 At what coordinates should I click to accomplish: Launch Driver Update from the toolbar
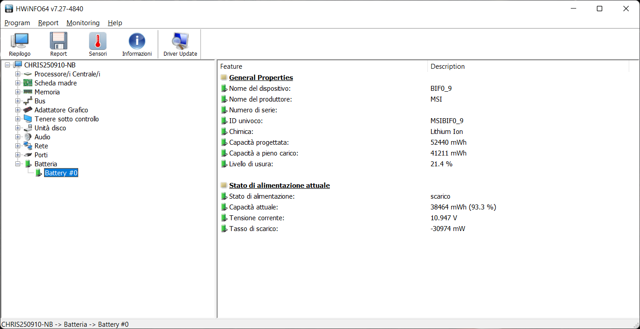pos(180,44)
